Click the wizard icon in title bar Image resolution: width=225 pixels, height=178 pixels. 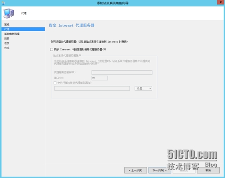click(x=3, y=3)
